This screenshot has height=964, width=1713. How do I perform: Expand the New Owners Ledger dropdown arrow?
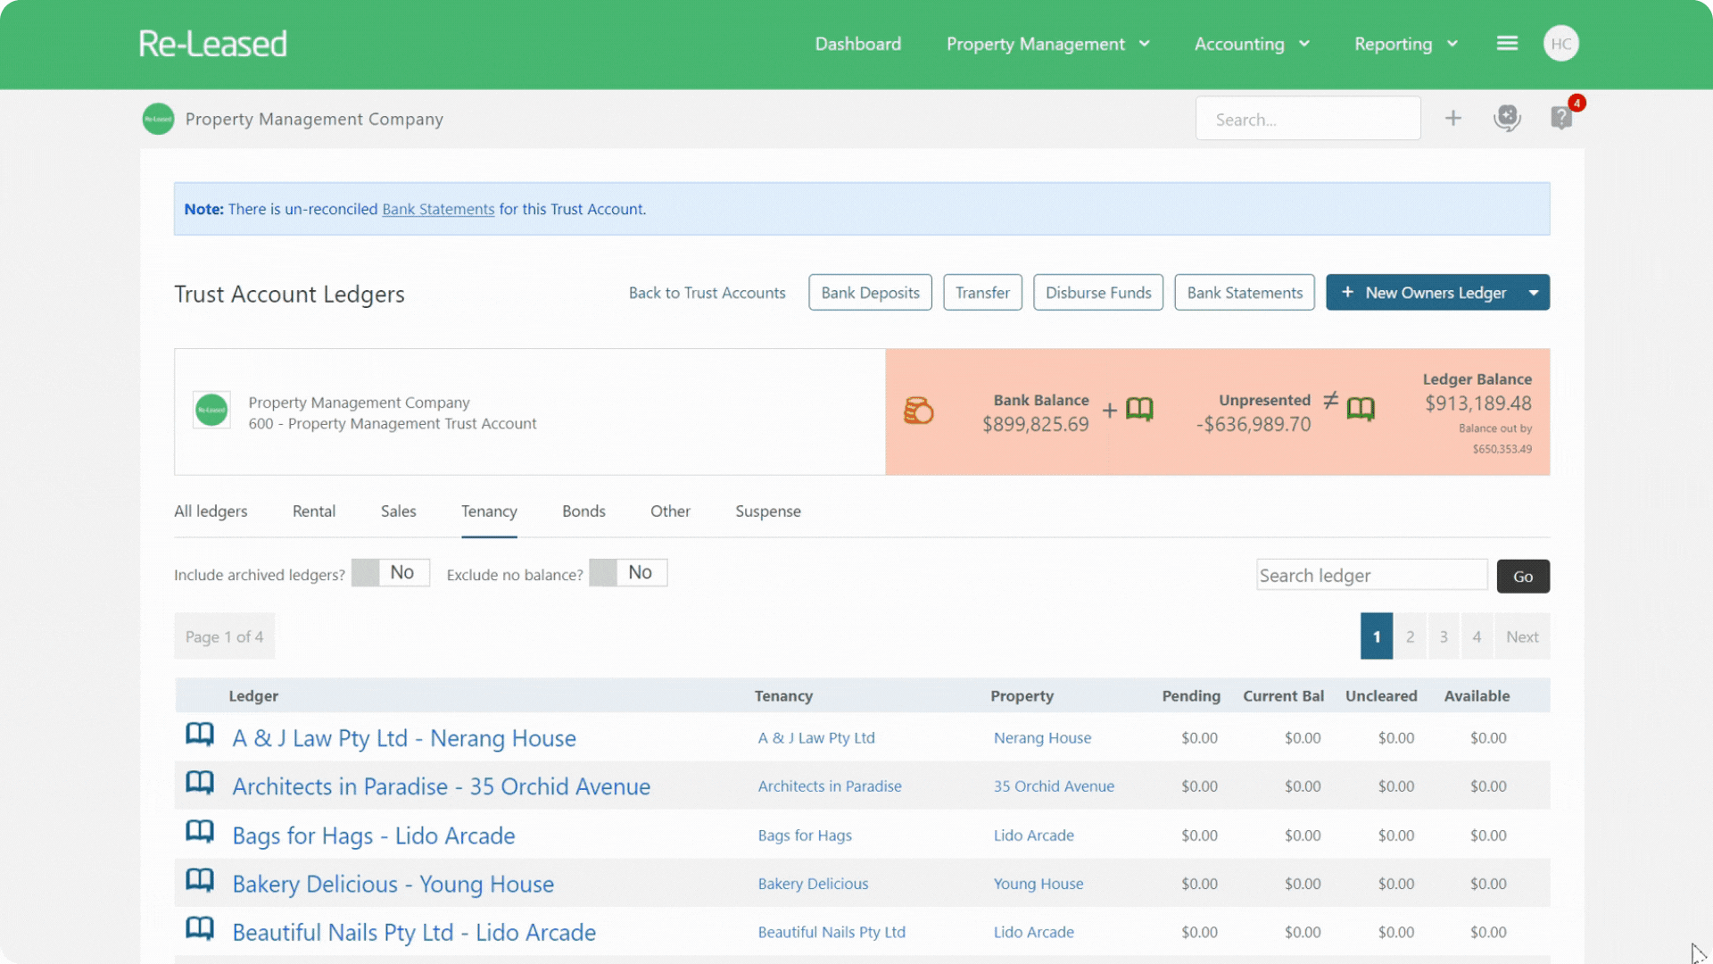click(x=1534, y=292)
